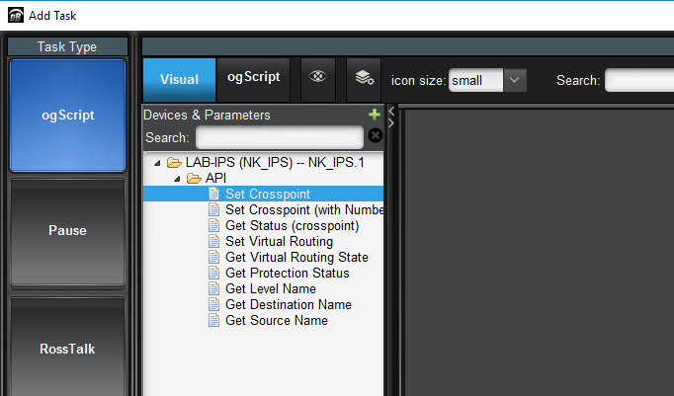Click the Get Level Name document icon
674x396 pixels.
click(214, 289)
